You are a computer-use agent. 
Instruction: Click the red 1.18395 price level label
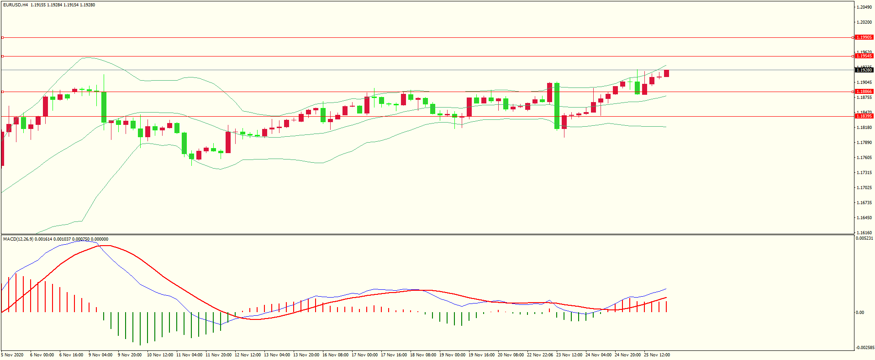[x=864, y=116]
